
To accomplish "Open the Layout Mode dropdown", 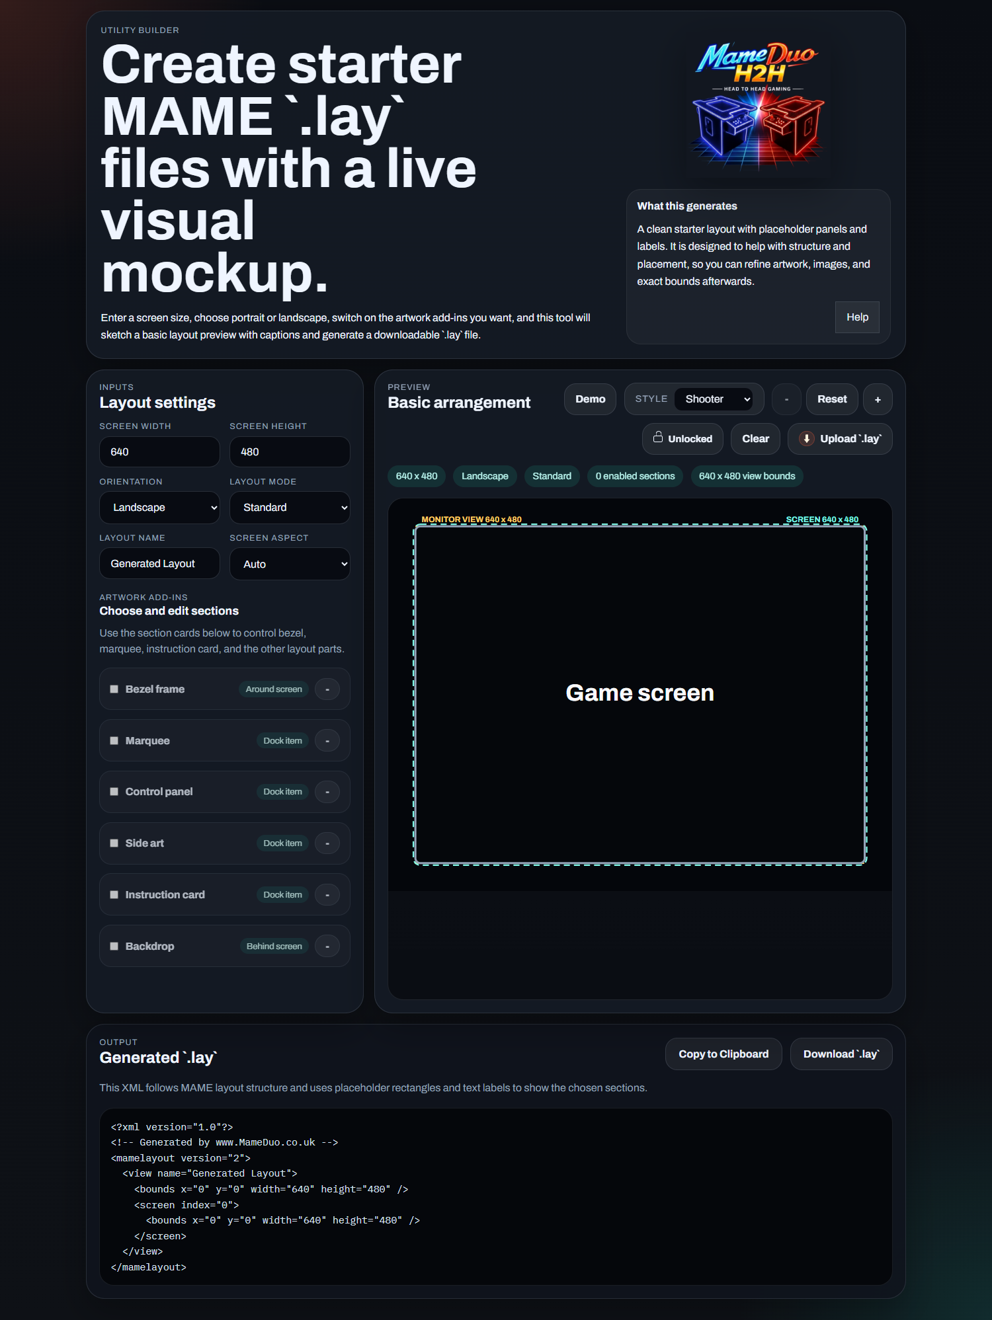I will 290,508.
